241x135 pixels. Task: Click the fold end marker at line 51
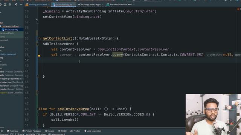click(x=38, y=125)
